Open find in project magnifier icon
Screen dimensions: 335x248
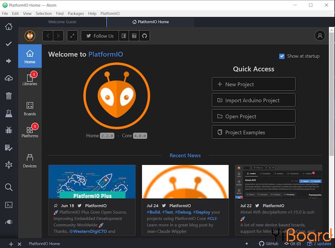tap(9, 187)
